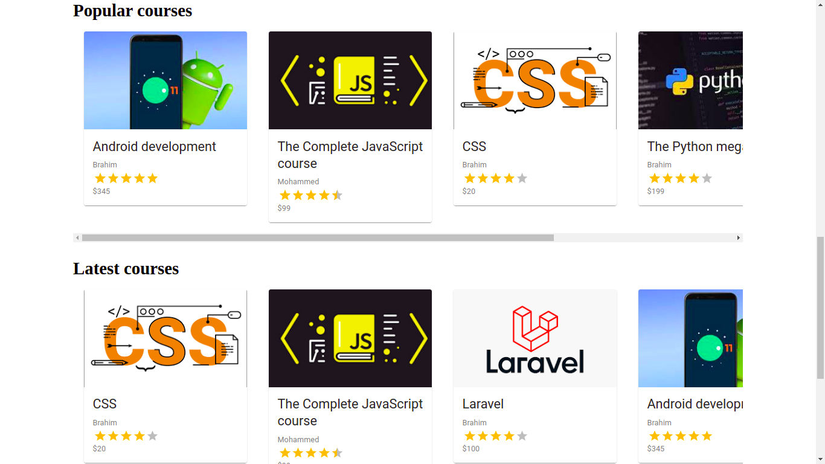
Task: Open 'The Complete JavaScript course' title in Popular courses
Action: [350, 155]
